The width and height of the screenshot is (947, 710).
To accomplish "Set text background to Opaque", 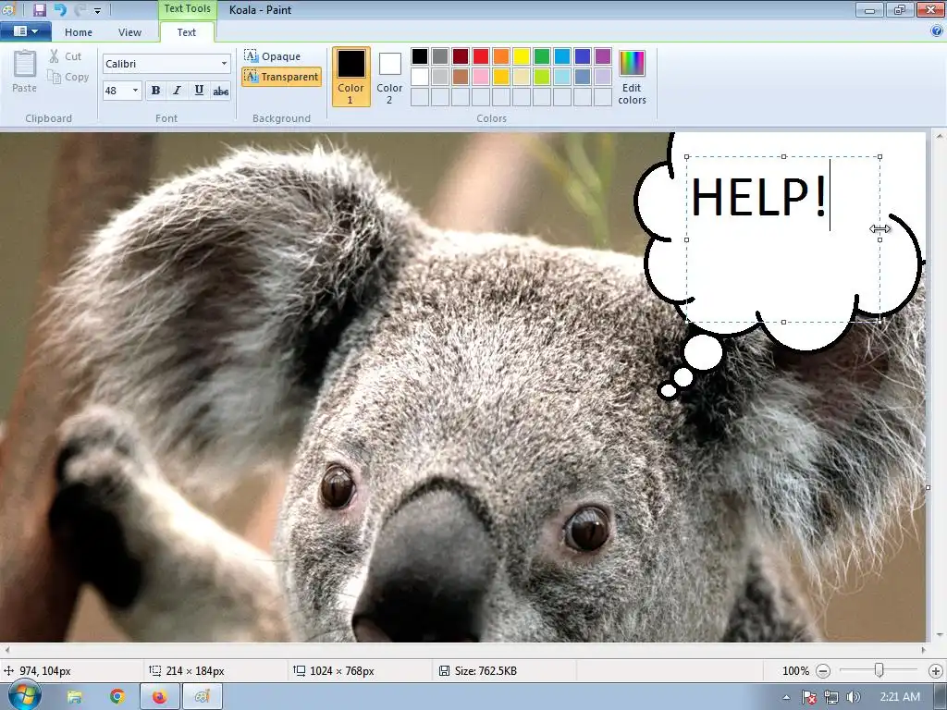I will point(273,56).
